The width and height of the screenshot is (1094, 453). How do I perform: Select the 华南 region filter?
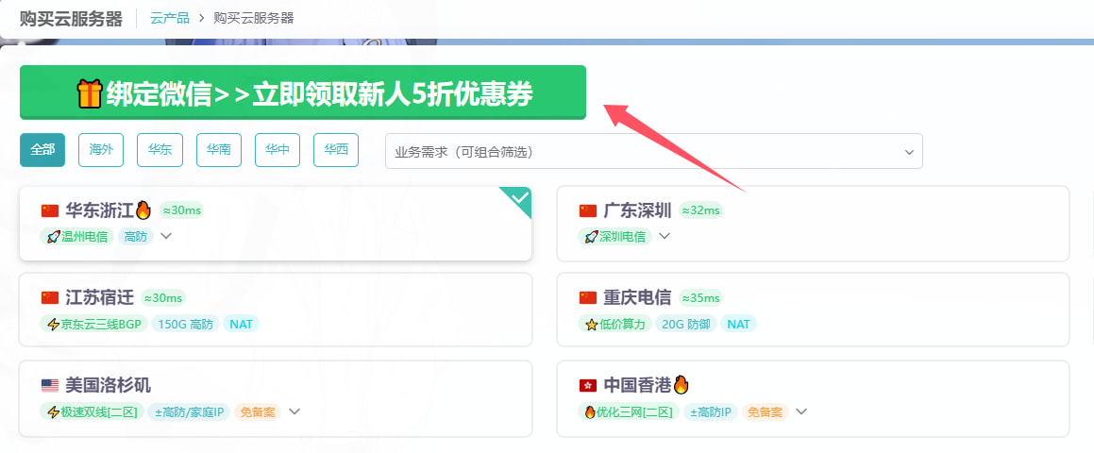click(x=219, y=150)
